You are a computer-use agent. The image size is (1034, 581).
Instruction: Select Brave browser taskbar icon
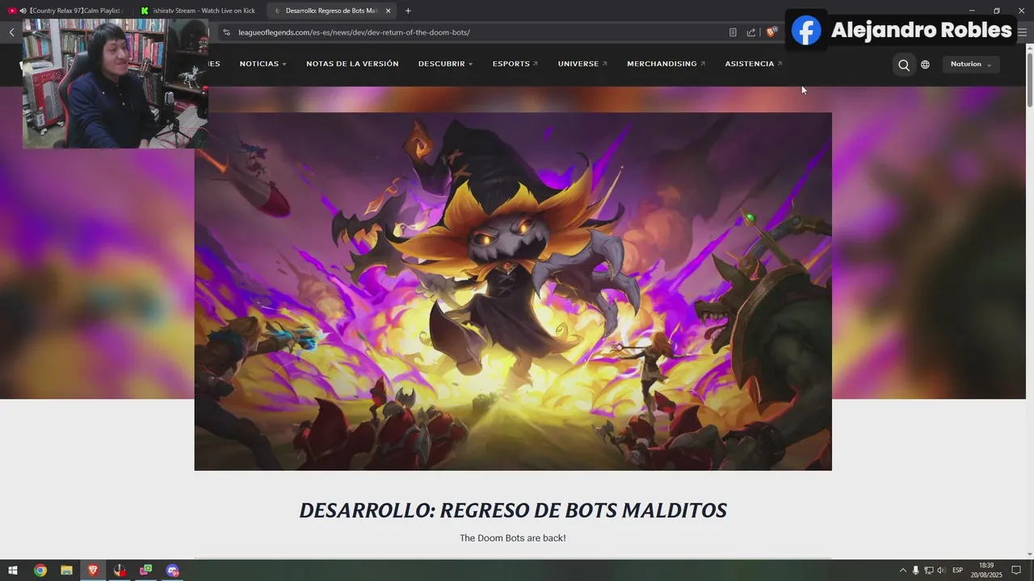tap(93, 571)
